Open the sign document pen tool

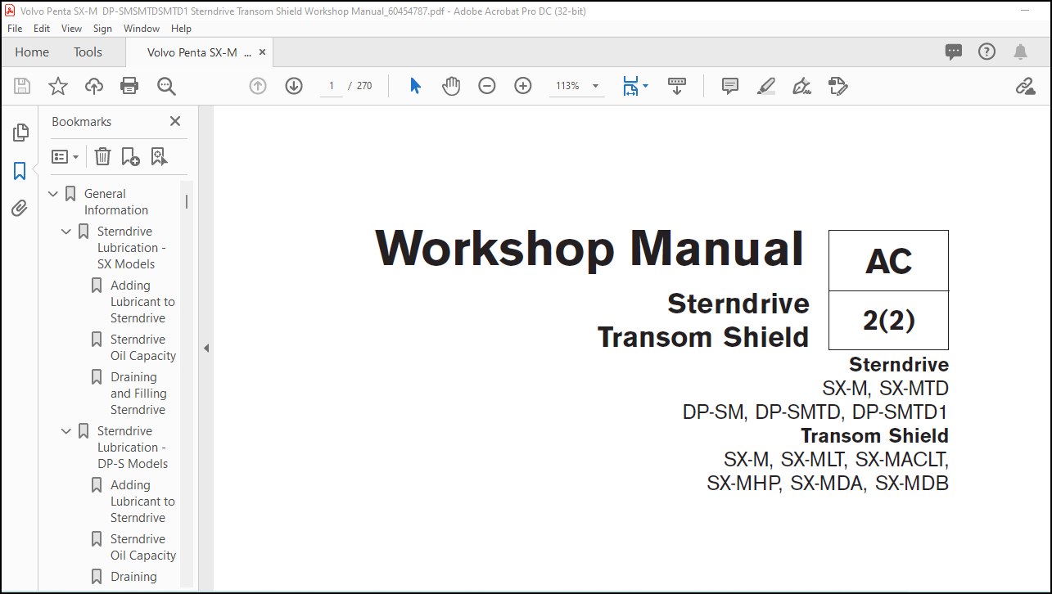pyautogui.click(x=802, y=86)
